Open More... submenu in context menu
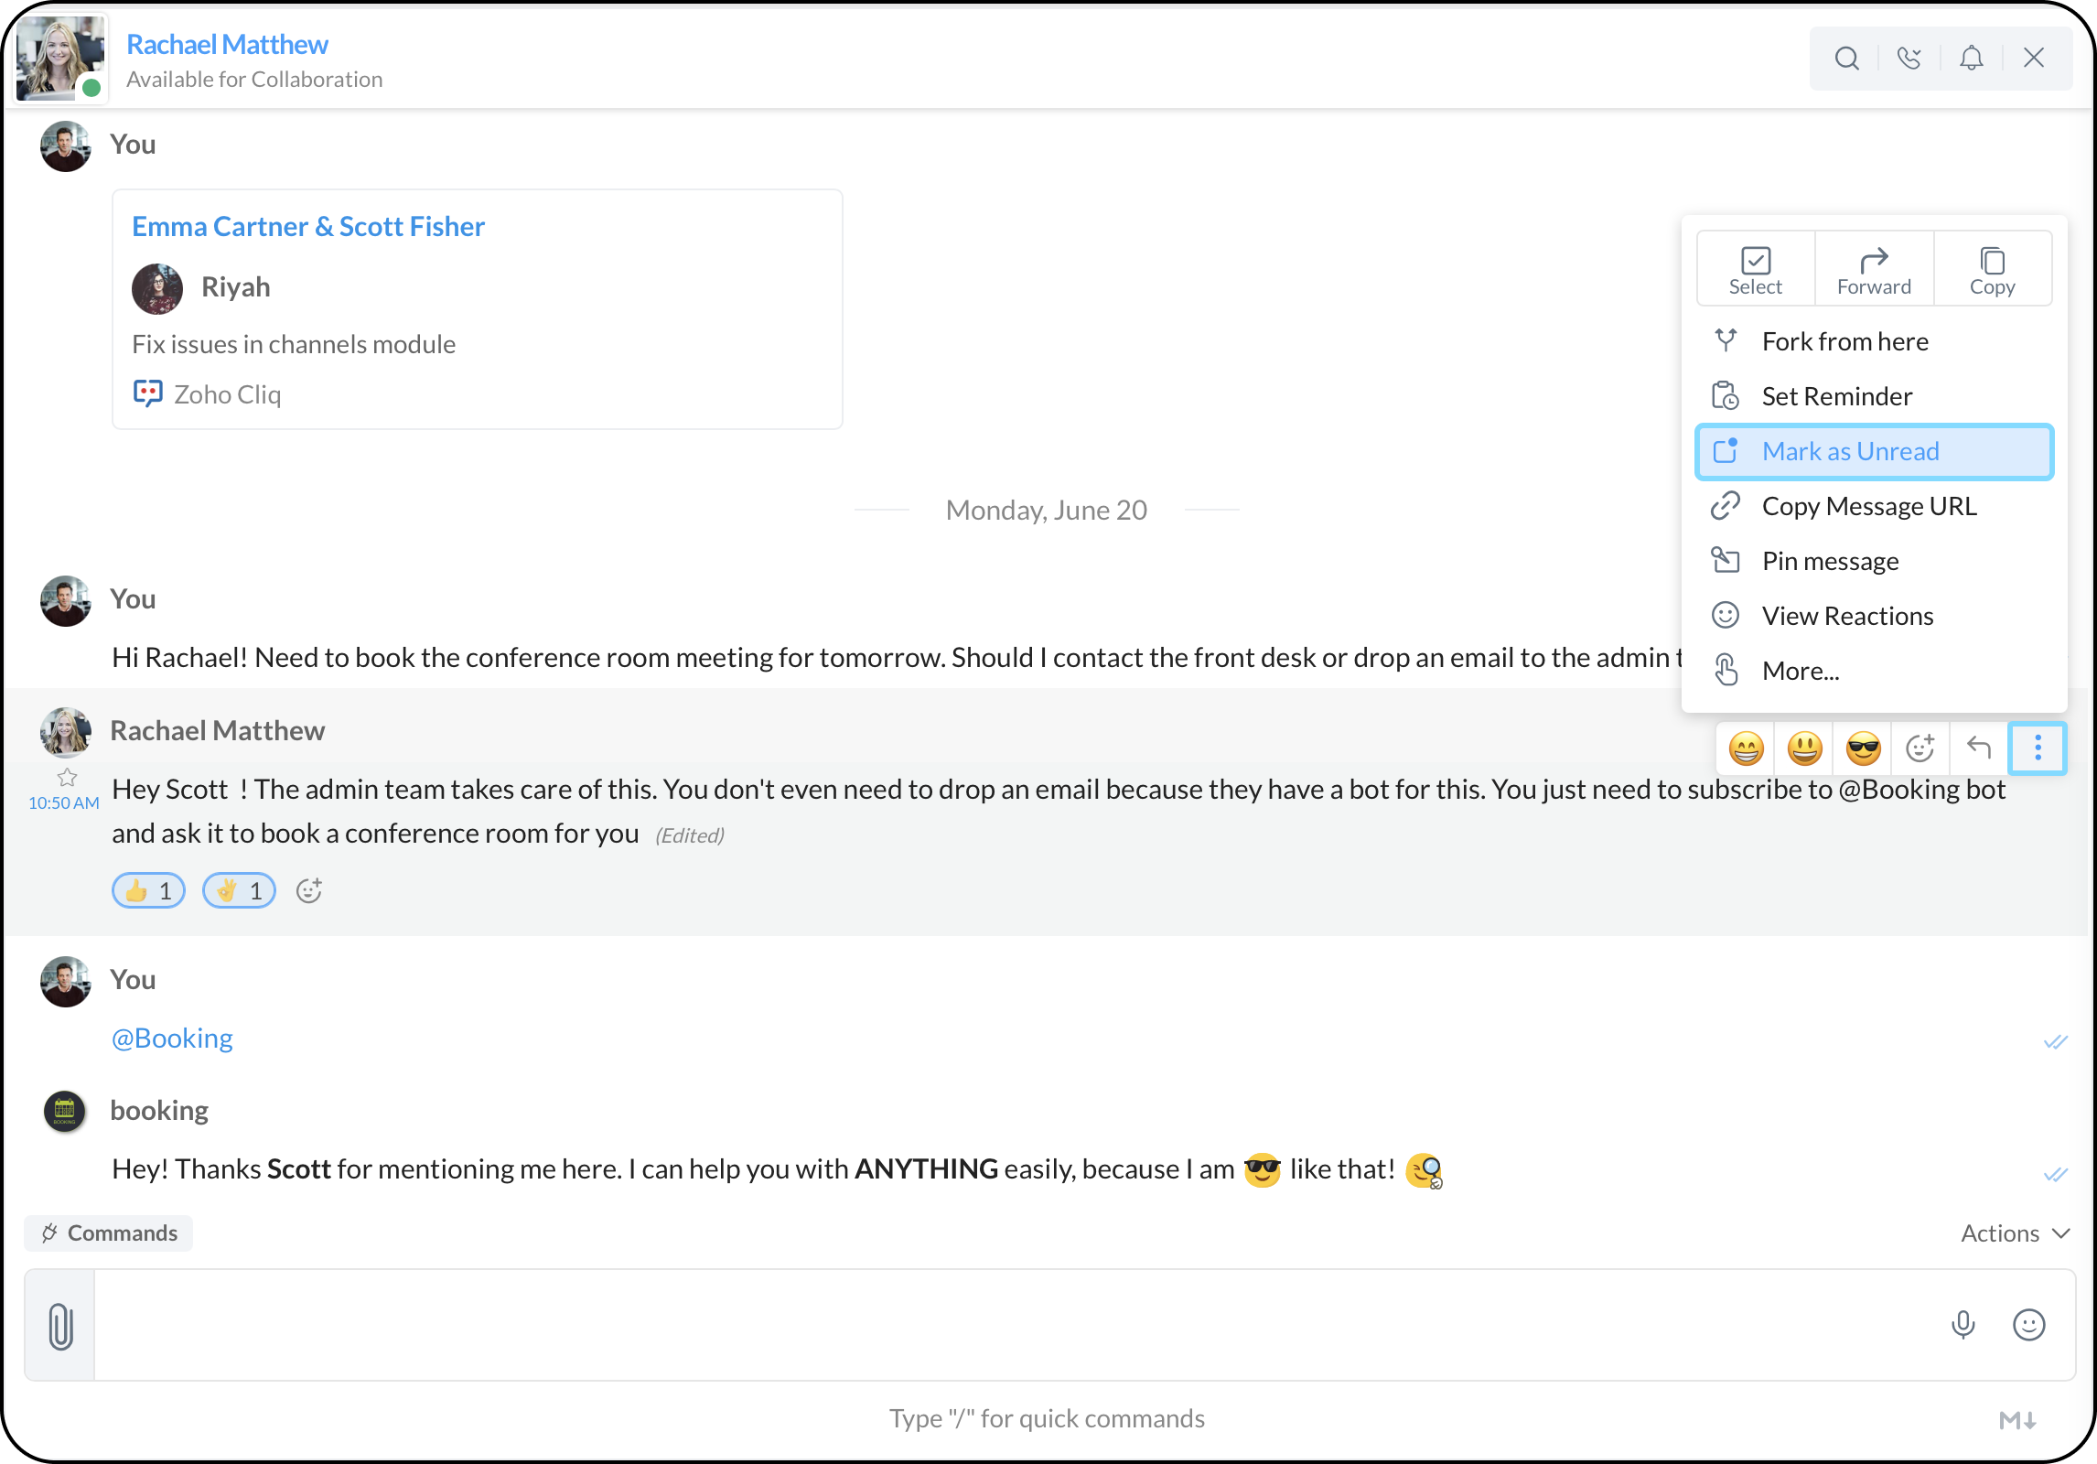The image size is (2097, 1464). pos(1800,671)
